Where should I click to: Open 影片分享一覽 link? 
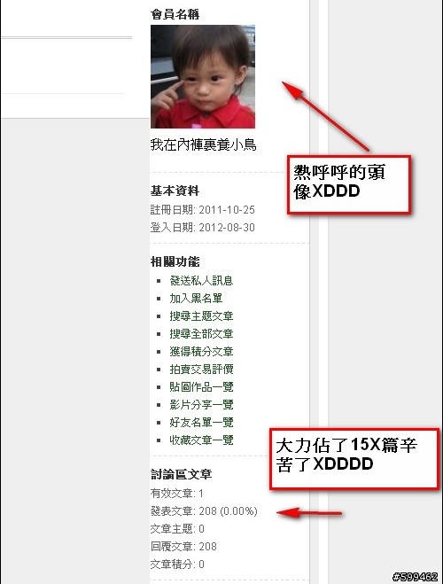coord(201,404)
